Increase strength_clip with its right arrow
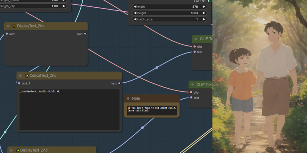Viewport: 307px width, 153px height. click(64, 6)
